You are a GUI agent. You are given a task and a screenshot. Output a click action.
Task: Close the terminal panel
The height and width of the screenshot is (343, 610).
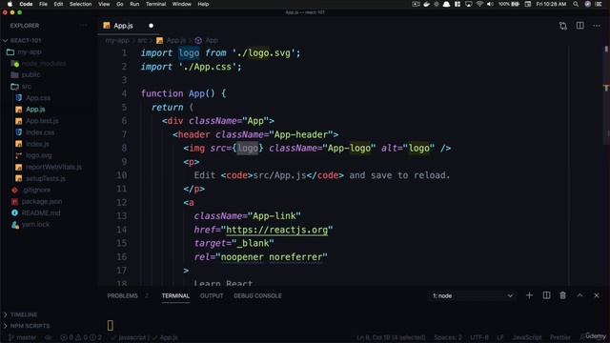click(597, 295)
